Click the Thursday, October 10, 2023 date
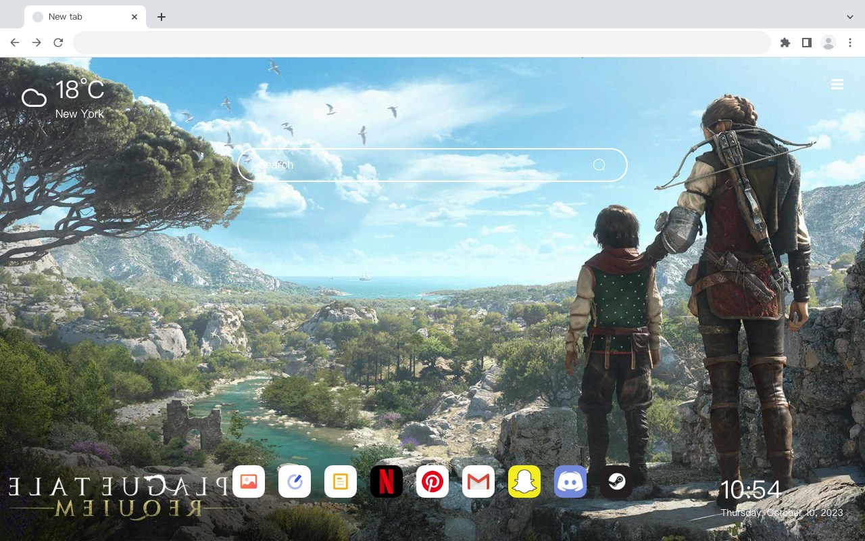 782,513
